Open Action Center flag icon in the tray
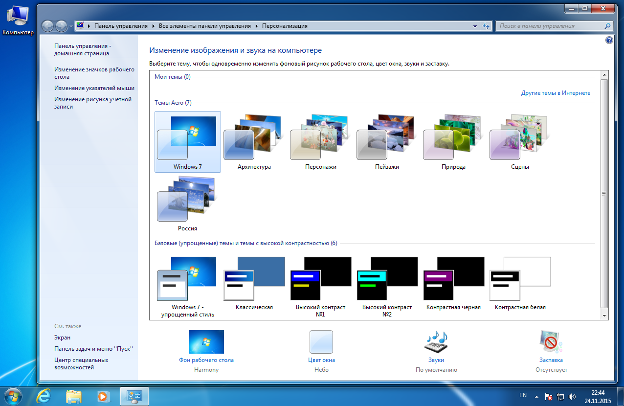The image size is (624, 406). tap(549, 396)
